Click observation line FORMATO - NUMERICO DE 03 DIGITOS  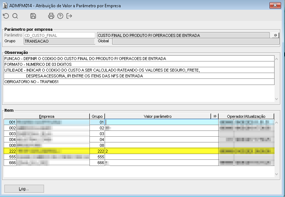(x=139, y=64)
